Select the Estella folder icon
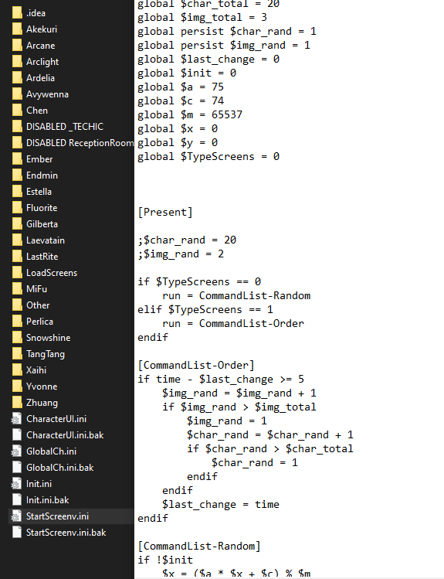The image size is (444, 579). pos(17,192)
